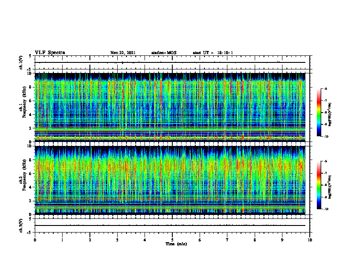349x269 pixels.
Task: Click the "VLF Spectra" plot title
Action: (50, 53)
